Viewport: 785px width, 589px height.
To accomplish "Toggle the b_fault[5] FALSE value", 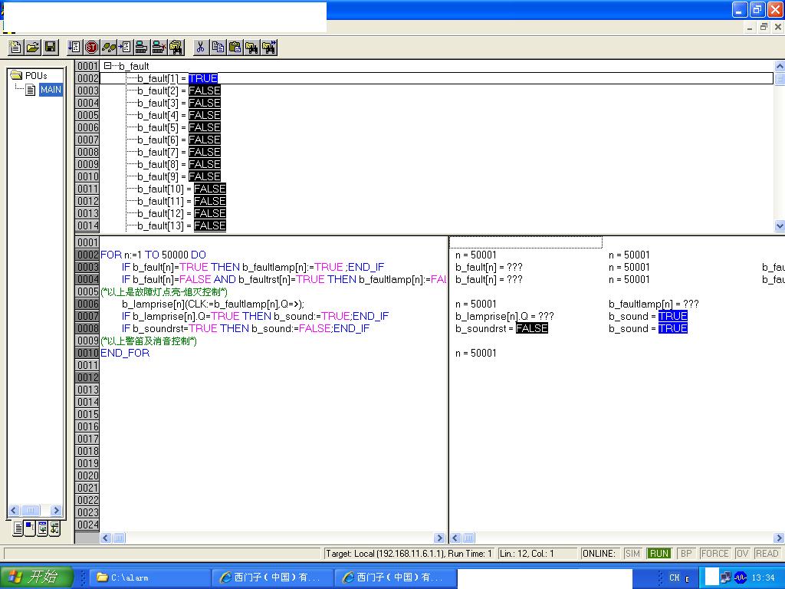I will pos(205,127).
